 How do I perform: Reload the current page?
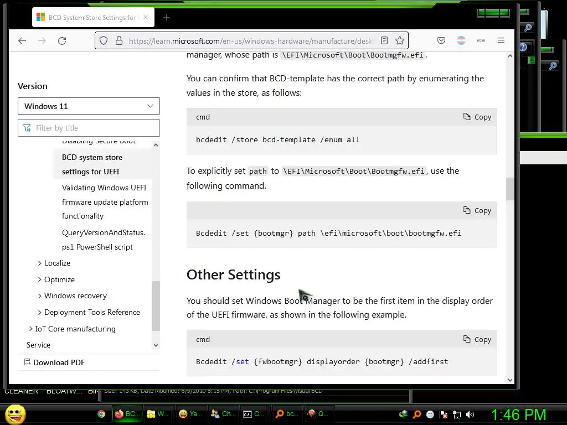[x=62, y=40]
